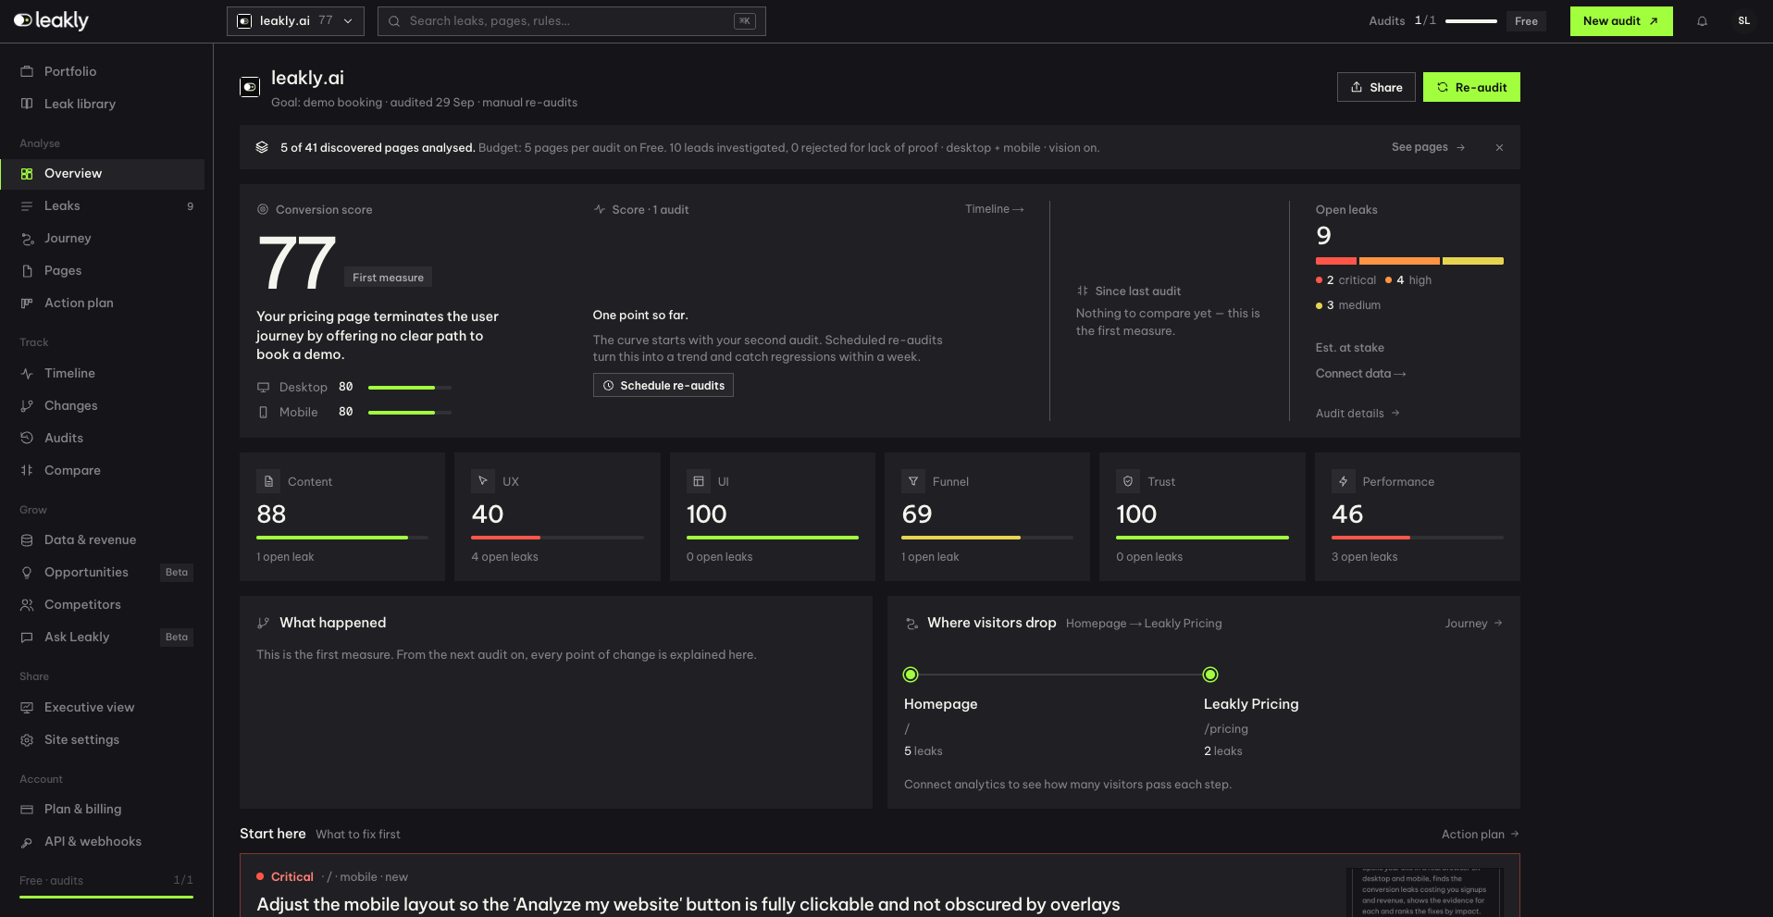Click the Leakly Pricing step marker

1210,675
